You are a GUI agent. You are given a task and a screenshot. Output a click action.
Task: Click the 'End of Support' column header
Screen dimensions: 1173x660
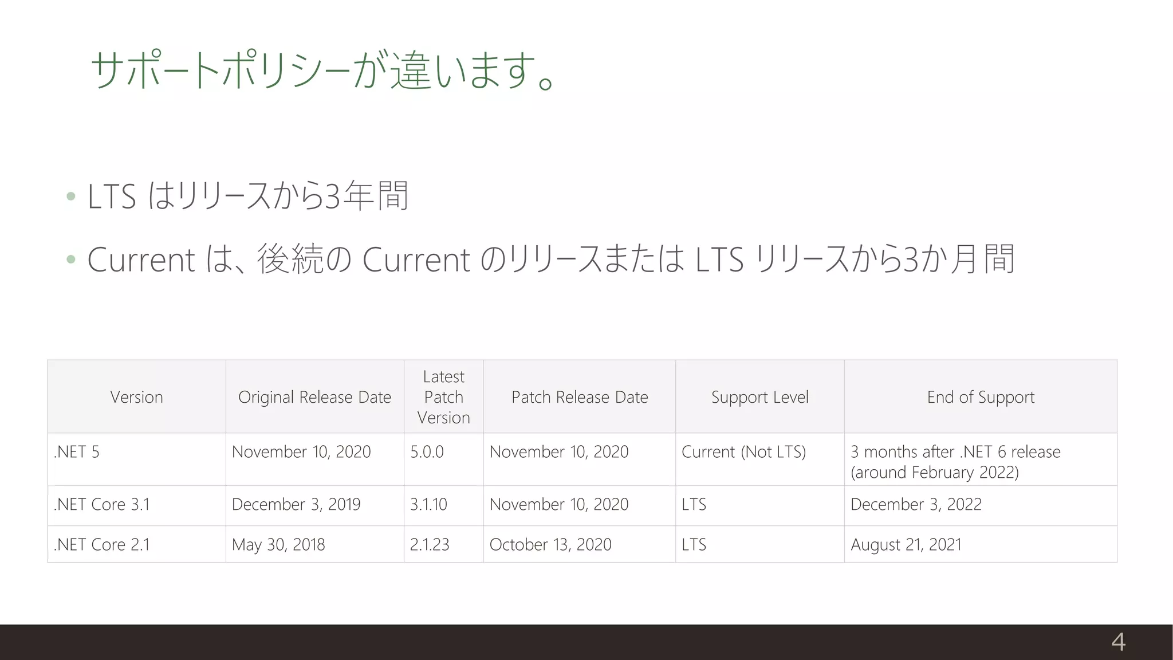981,396
